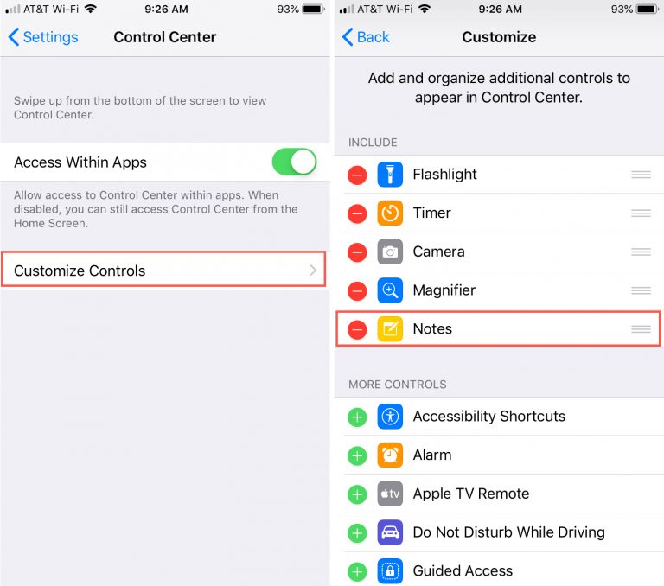Add Do Not Disturb While Driving control
The image size is (664, 586).
tap(357, 533)
